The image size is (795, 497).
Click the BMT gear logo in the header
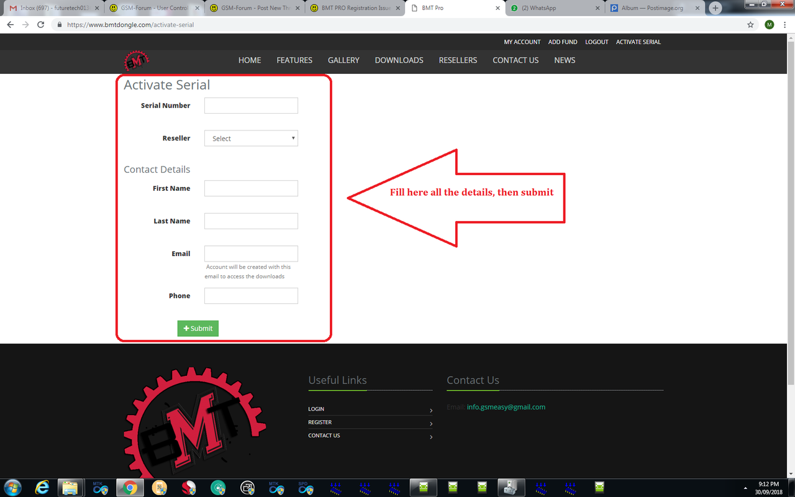tap(137, 61)
